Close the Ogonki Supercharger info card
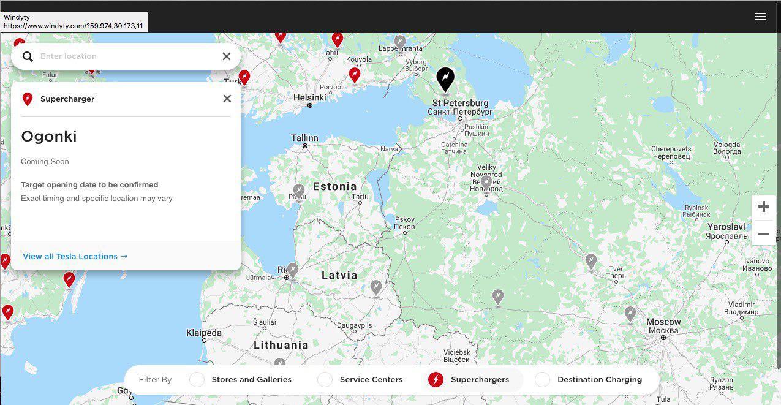 click(227, 99)
